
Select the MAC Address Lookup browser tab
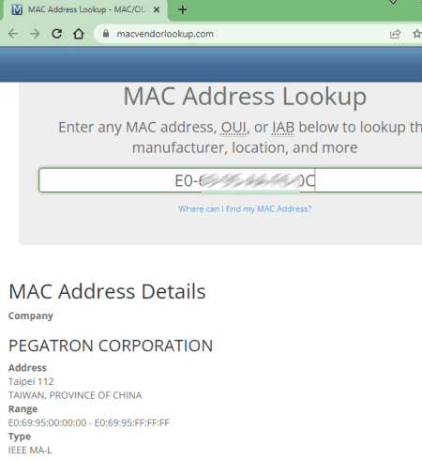coord(86,10)
